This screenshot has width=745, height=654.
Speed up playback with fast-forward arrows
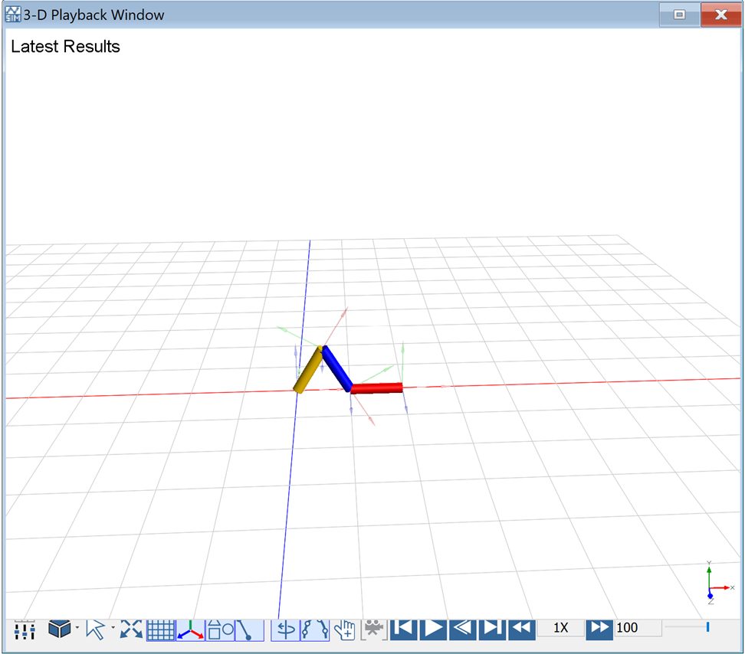coord(599,629)
